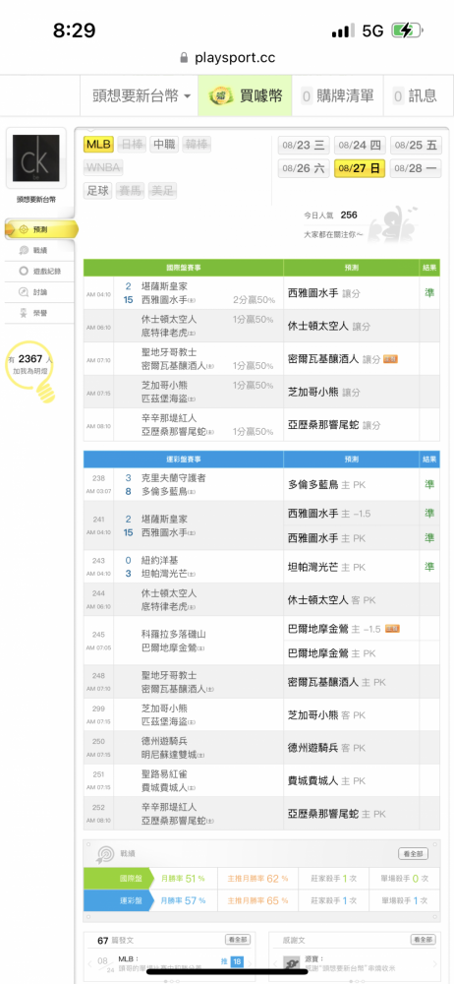
Task: Open the 頭想要新台幣 user dropdown
Action: pyautogui.click(x=139, y=95)
